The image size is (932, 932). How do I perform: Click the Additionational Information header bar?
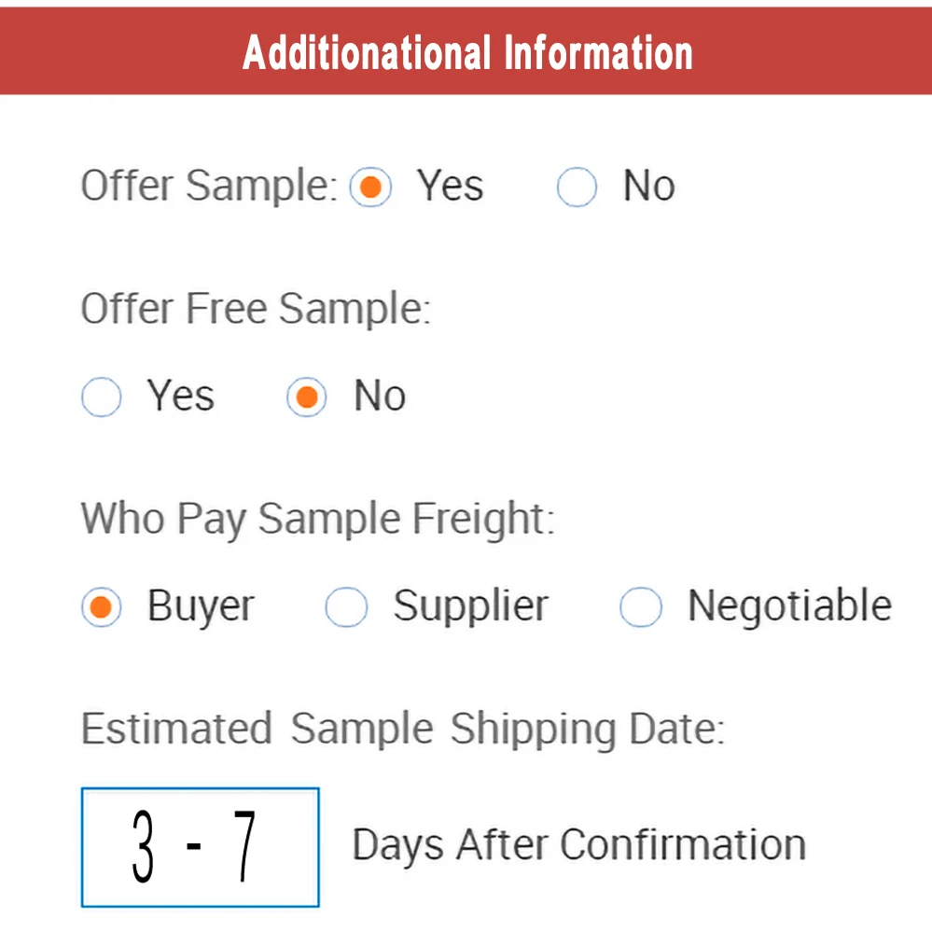point(466,52)
